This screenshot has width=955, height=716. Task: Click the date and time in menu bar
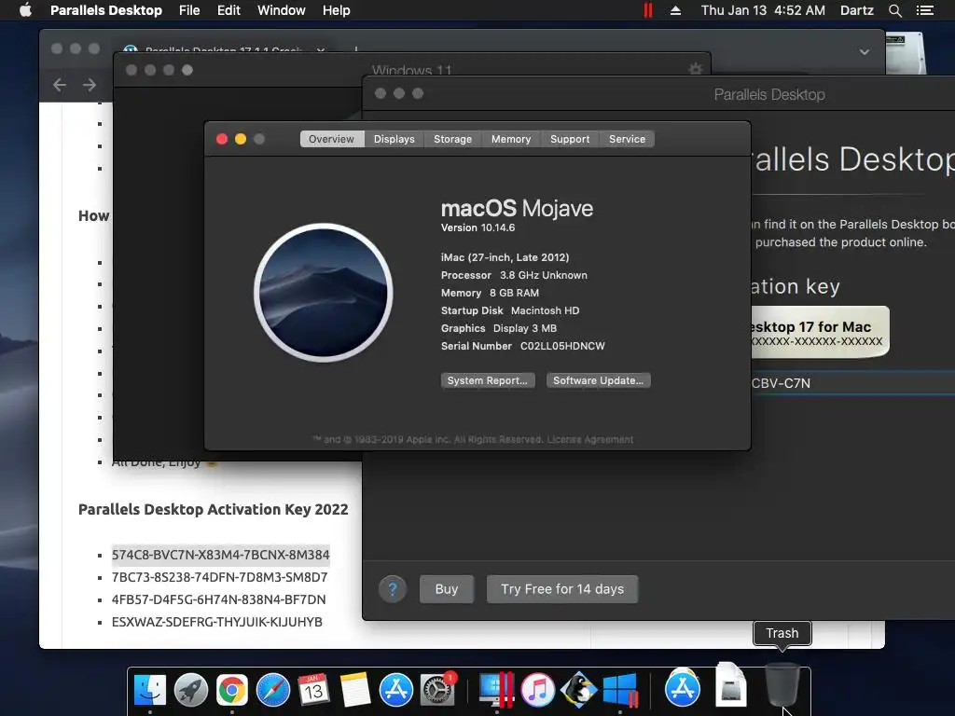(x=763, y=10)
